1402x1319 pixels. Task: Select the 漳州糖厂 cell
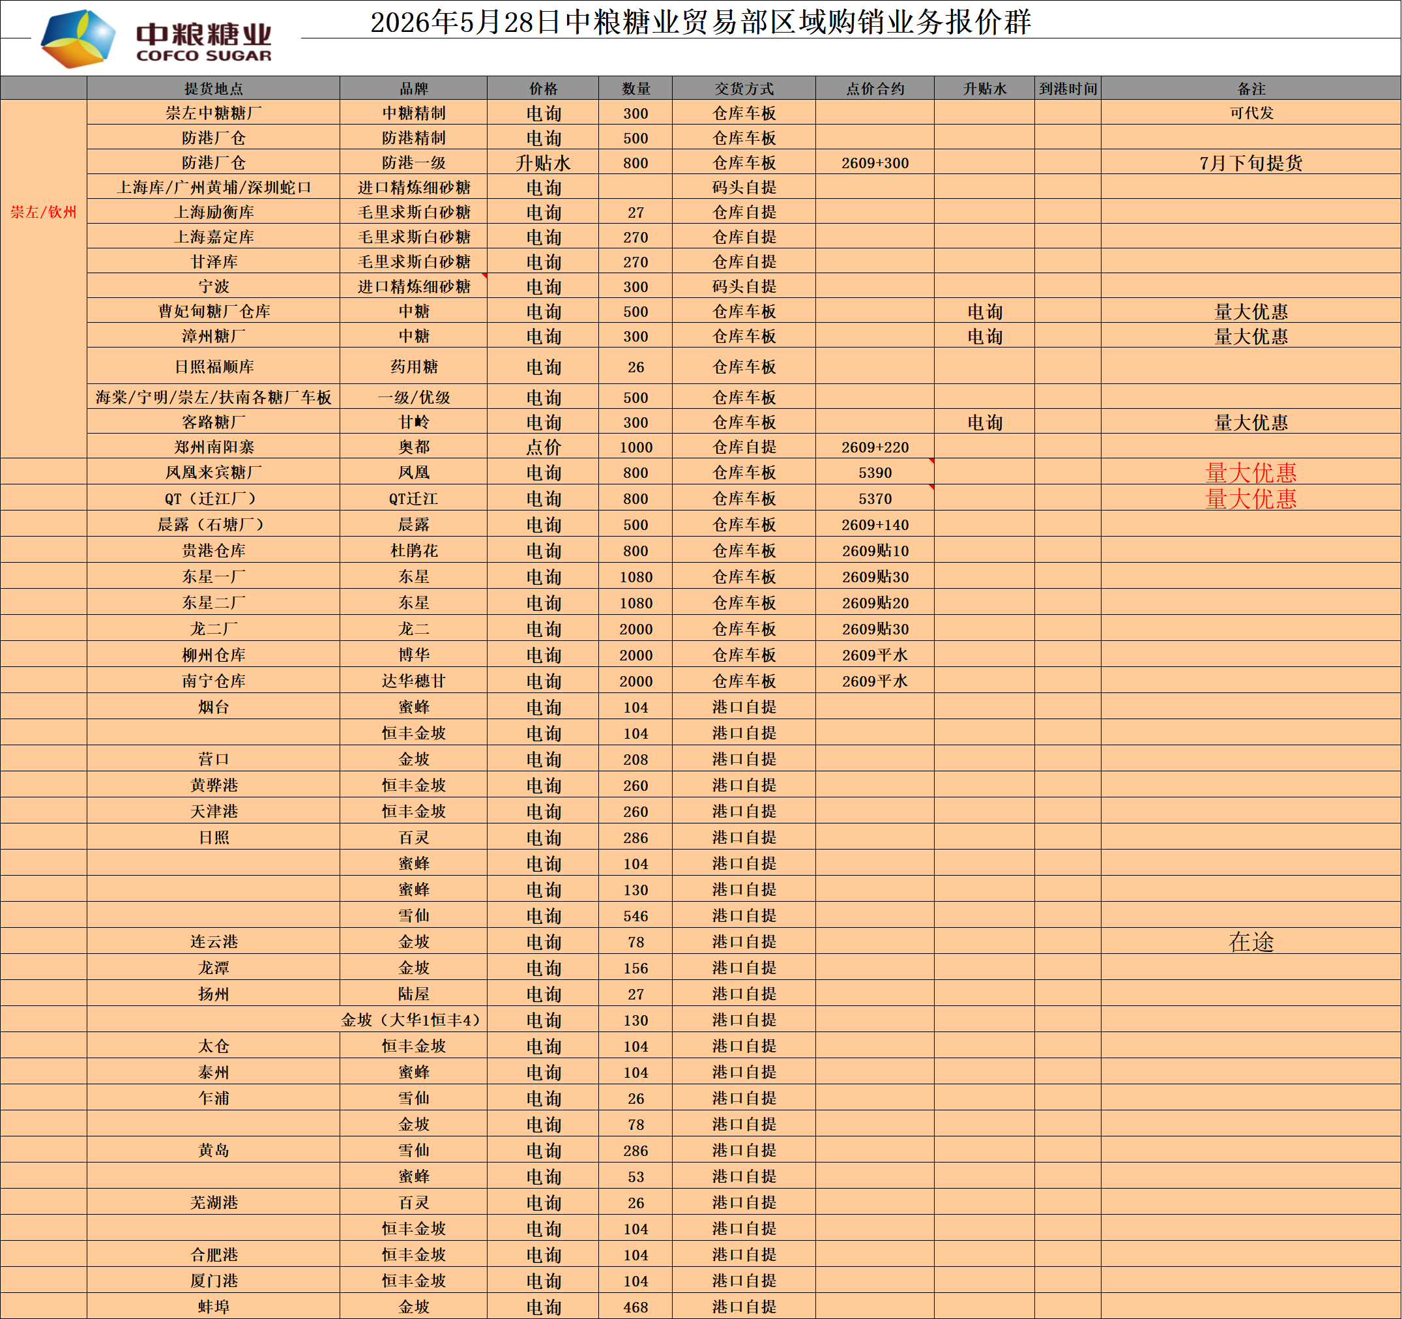(x=214, y=335)
